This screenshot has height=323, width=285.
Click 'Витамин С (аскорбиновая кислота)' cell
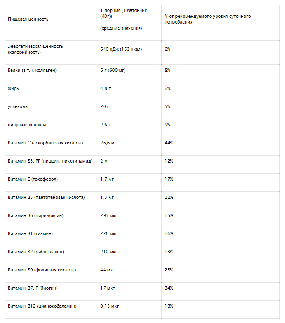point(45,143)
